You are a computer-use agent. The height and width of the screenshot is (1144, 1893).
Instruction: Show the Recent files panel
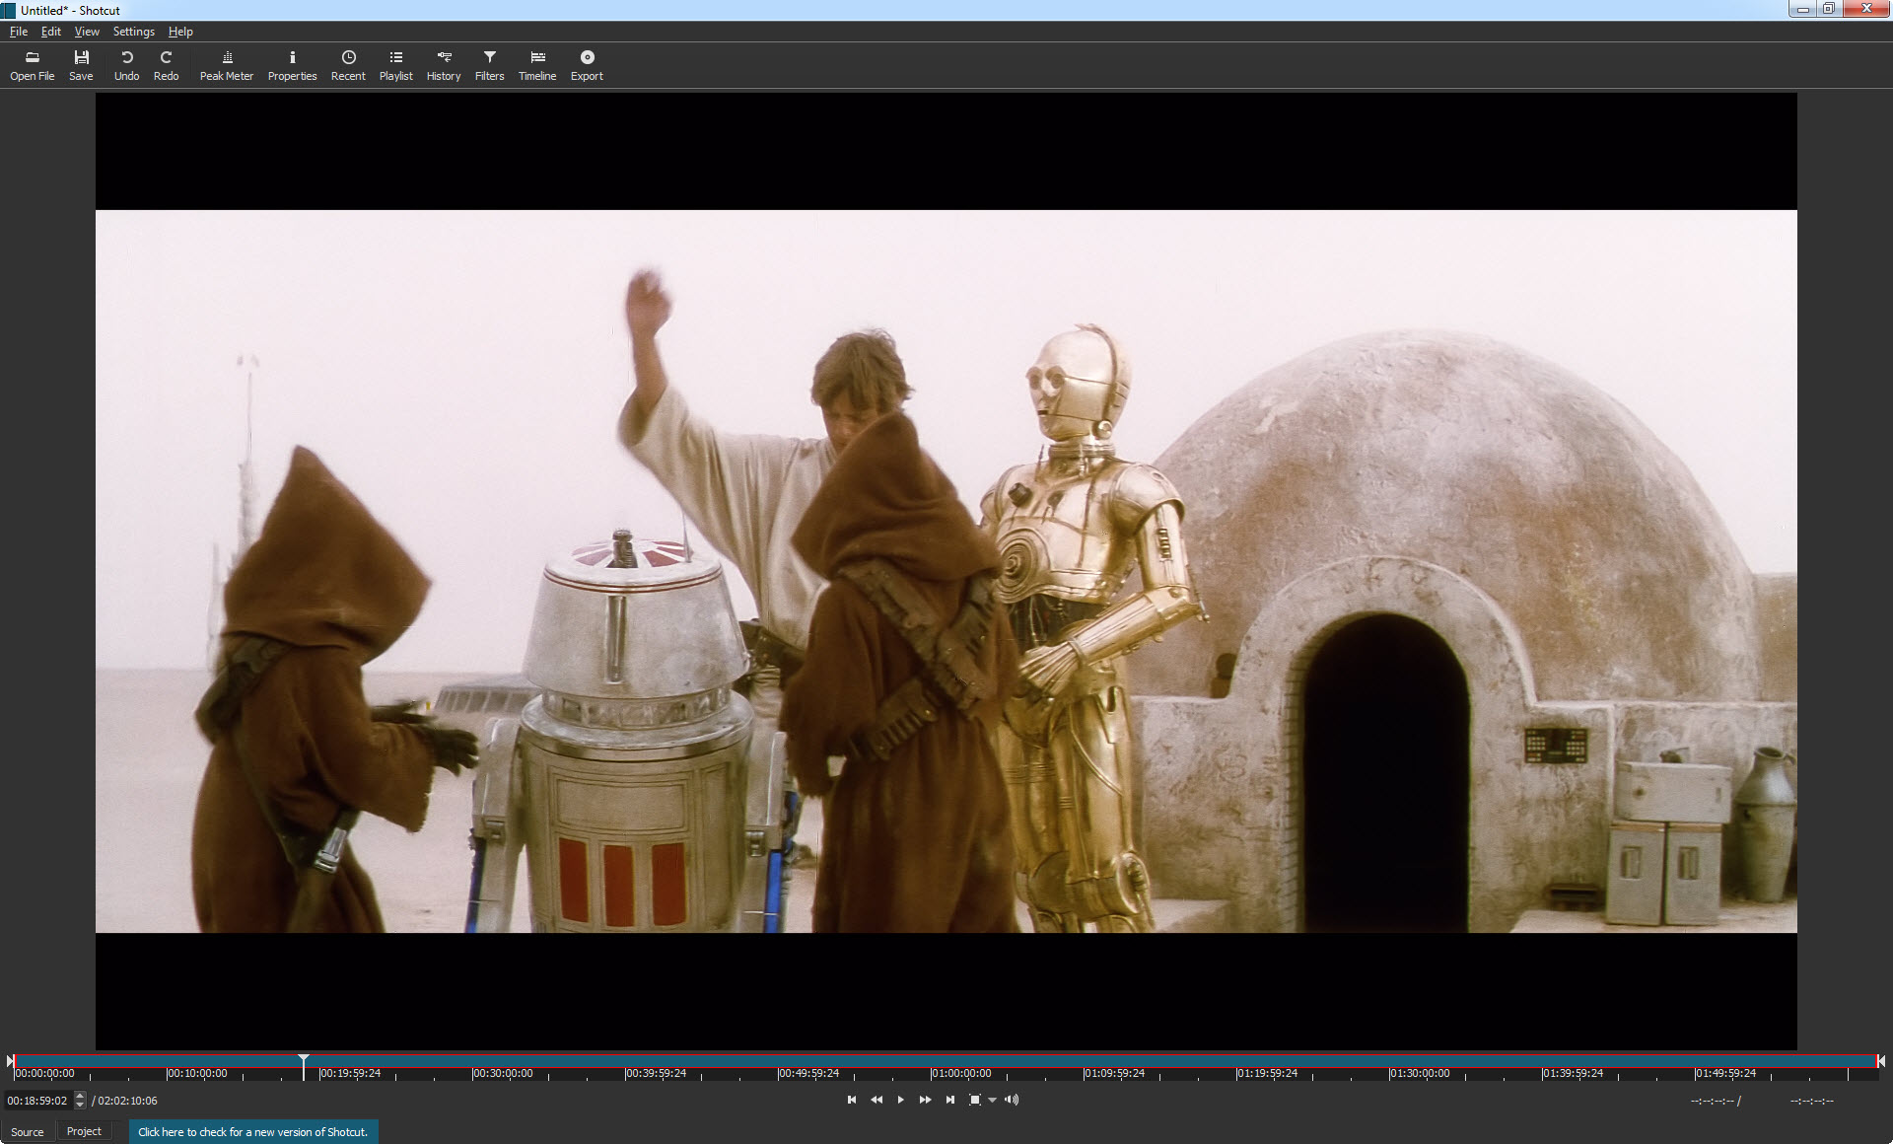point(348,65)
